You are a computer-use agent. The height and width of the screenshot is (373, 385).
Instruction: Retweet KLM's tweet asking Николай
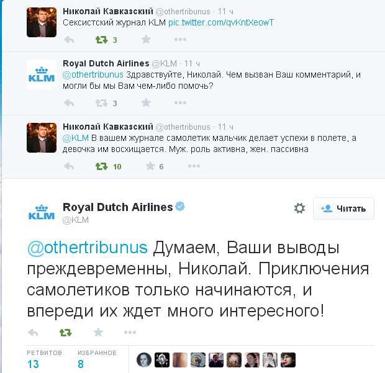click(x=101, y=103)
